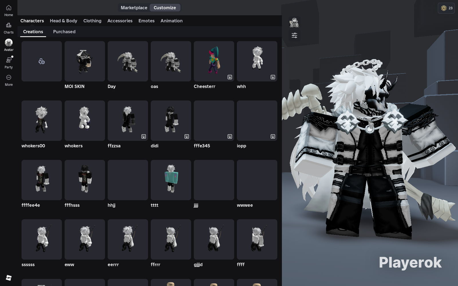458x286 pixels.
Task: Select the ffff character thumbnail
Action: point(257,239)
